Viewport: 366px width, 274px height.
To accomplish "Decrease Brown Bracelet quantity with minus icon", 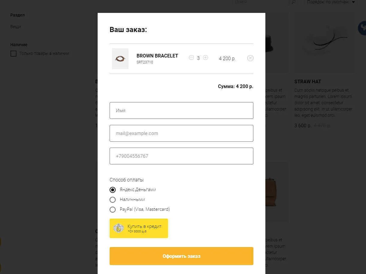I will tap(191, 57).
